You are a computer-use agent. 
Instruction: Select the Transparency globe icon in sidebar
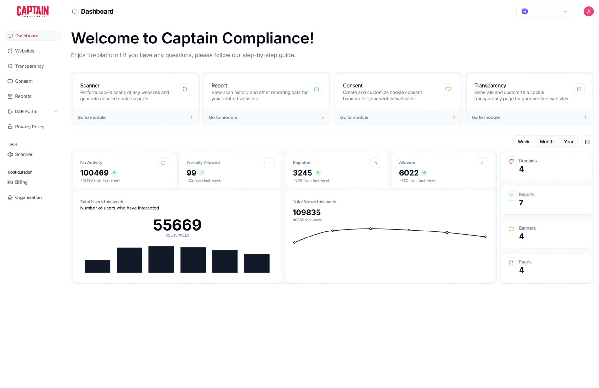click(x=10, y=66)
